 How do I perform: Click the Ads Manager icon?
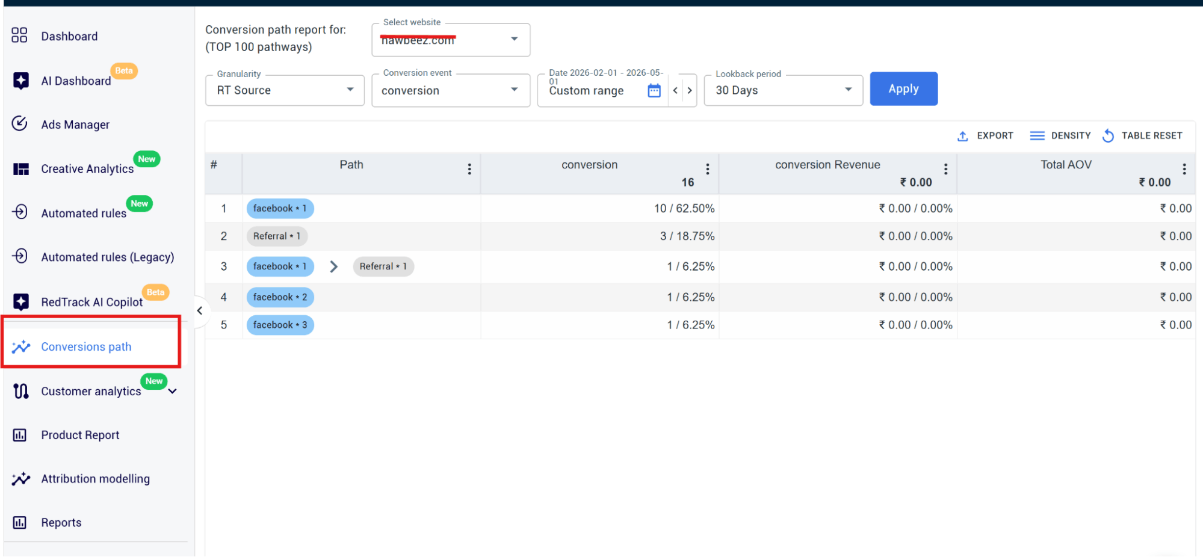(x=19, y=123)
